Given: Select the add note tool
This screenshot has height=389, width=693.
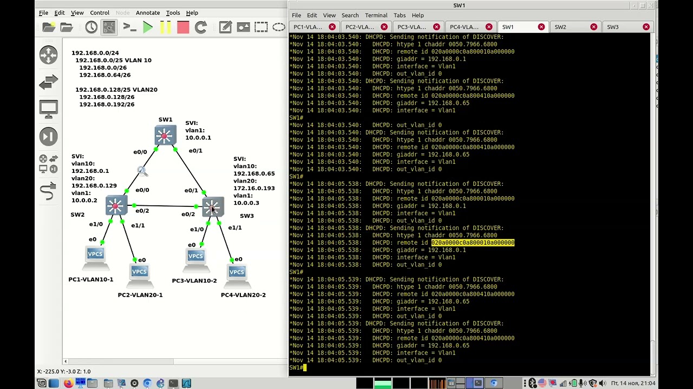Looking at the screenshot, I should click(x=225, y=27).
